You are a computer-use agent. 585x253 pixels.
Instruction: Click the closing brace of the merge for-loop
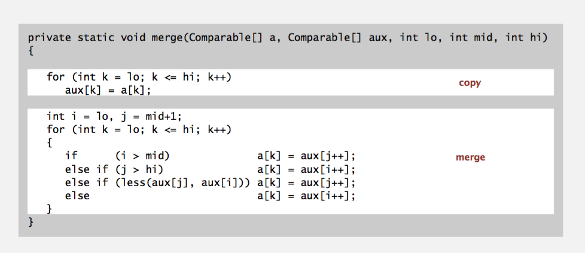pos(50,209)
